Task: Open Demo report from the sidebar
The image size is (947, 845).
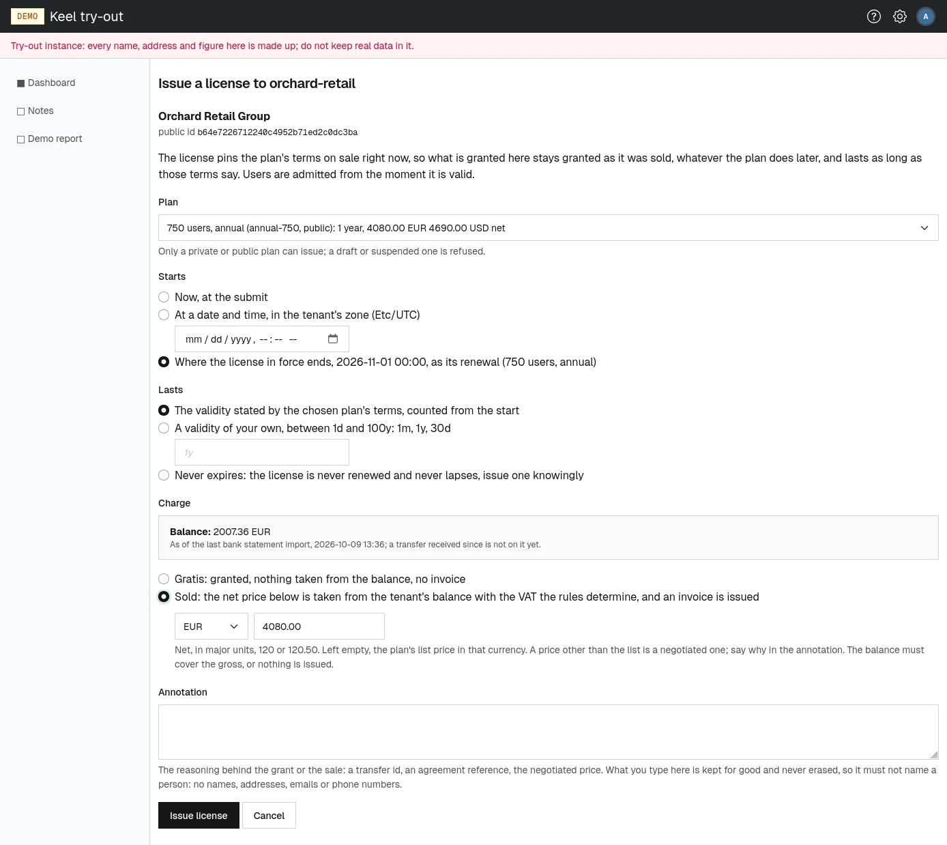Action: coord(50,139)
